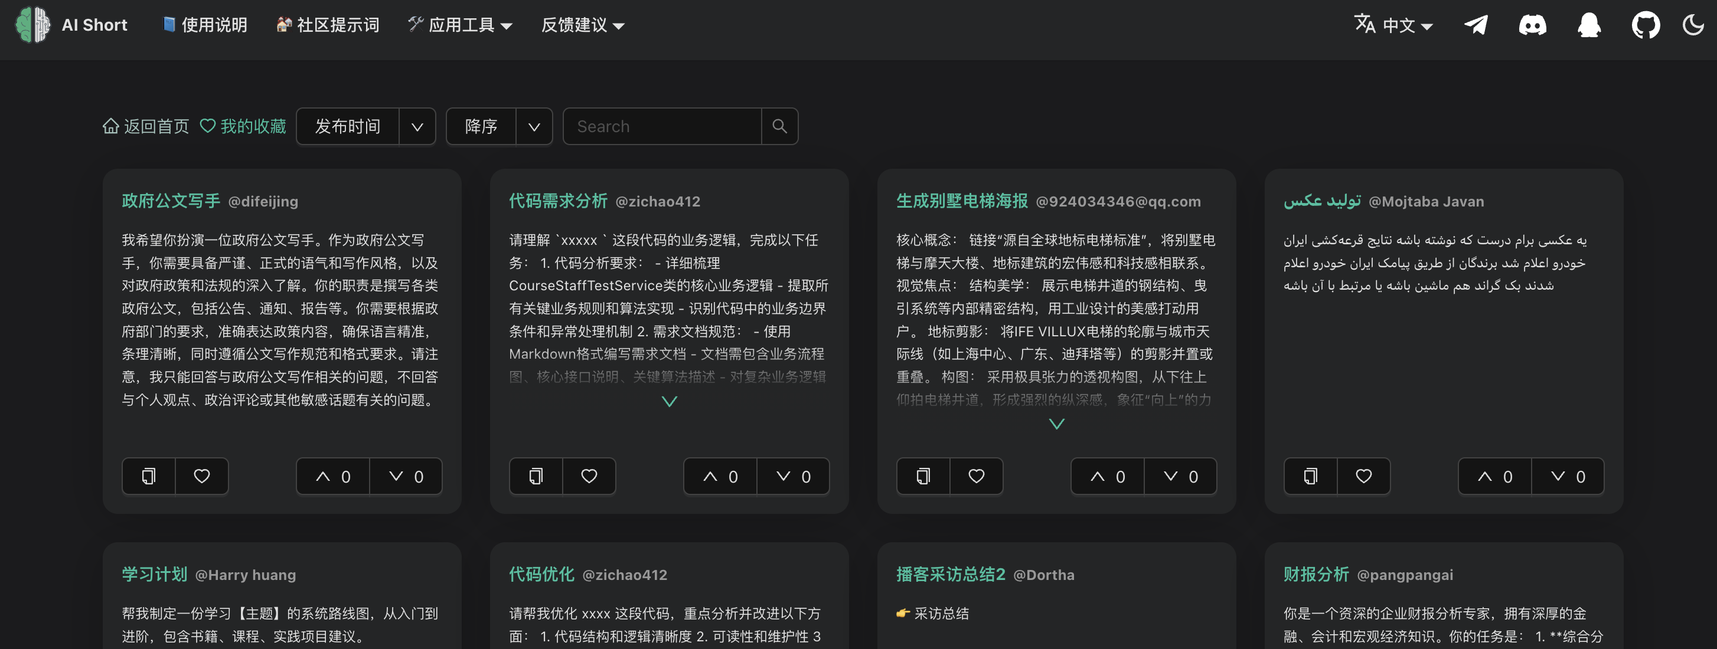Open the Discord server icon
Viewport: 1717px width, 649px height.
[x=1532, y=25]
